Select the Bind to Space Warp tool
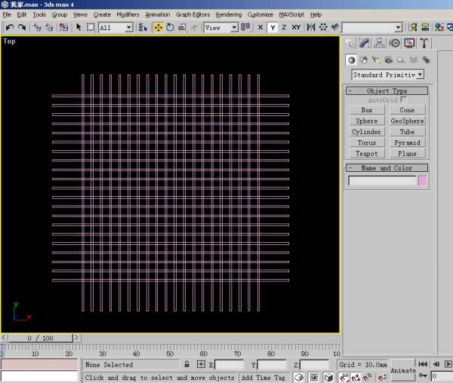 click(x=63, y=27)
